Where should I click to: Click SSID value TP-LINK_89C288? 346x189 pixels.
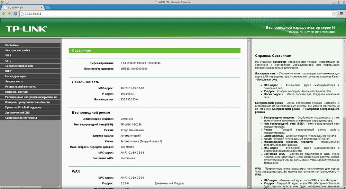click(x=131, y=125)
